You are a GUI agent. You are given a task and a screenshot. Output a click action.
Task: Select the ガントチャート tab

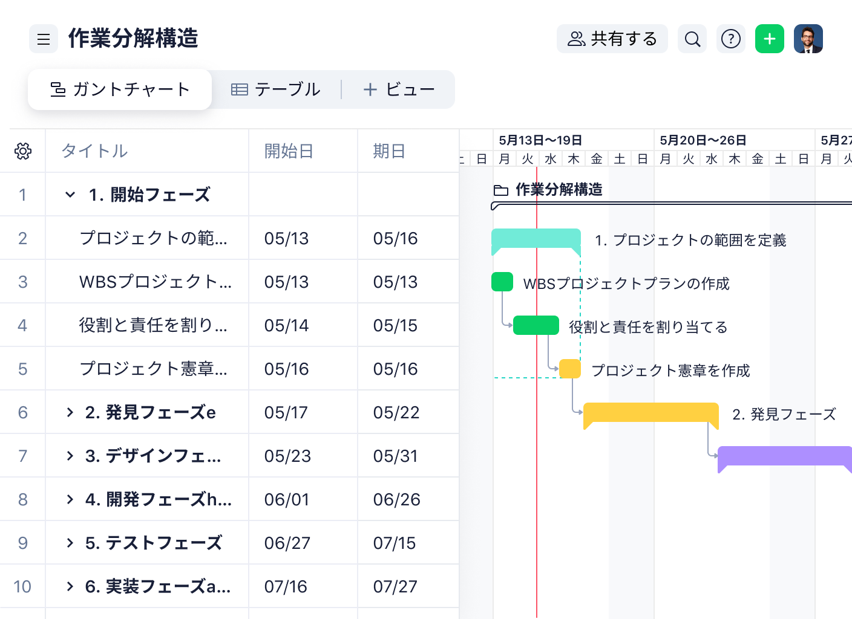120,89
